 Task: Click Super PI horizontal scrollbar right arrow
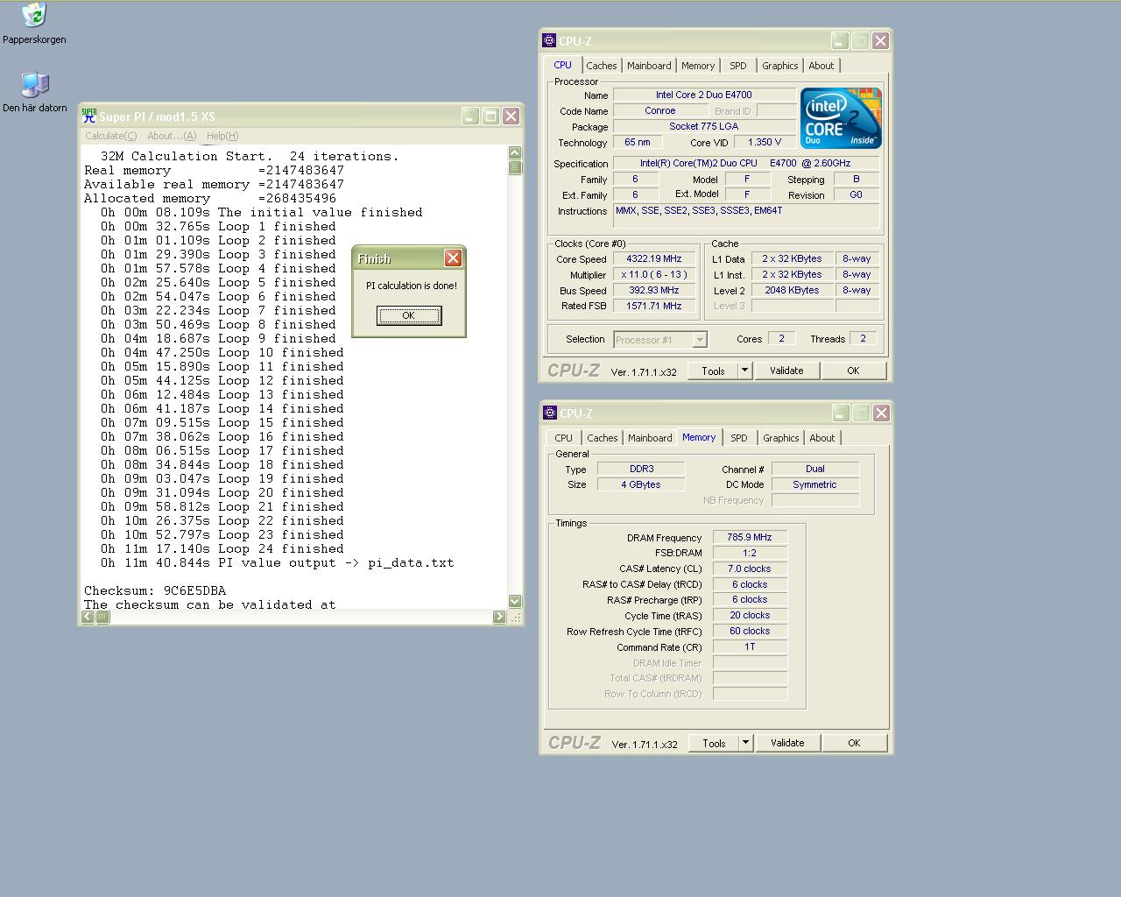[499, 617]
